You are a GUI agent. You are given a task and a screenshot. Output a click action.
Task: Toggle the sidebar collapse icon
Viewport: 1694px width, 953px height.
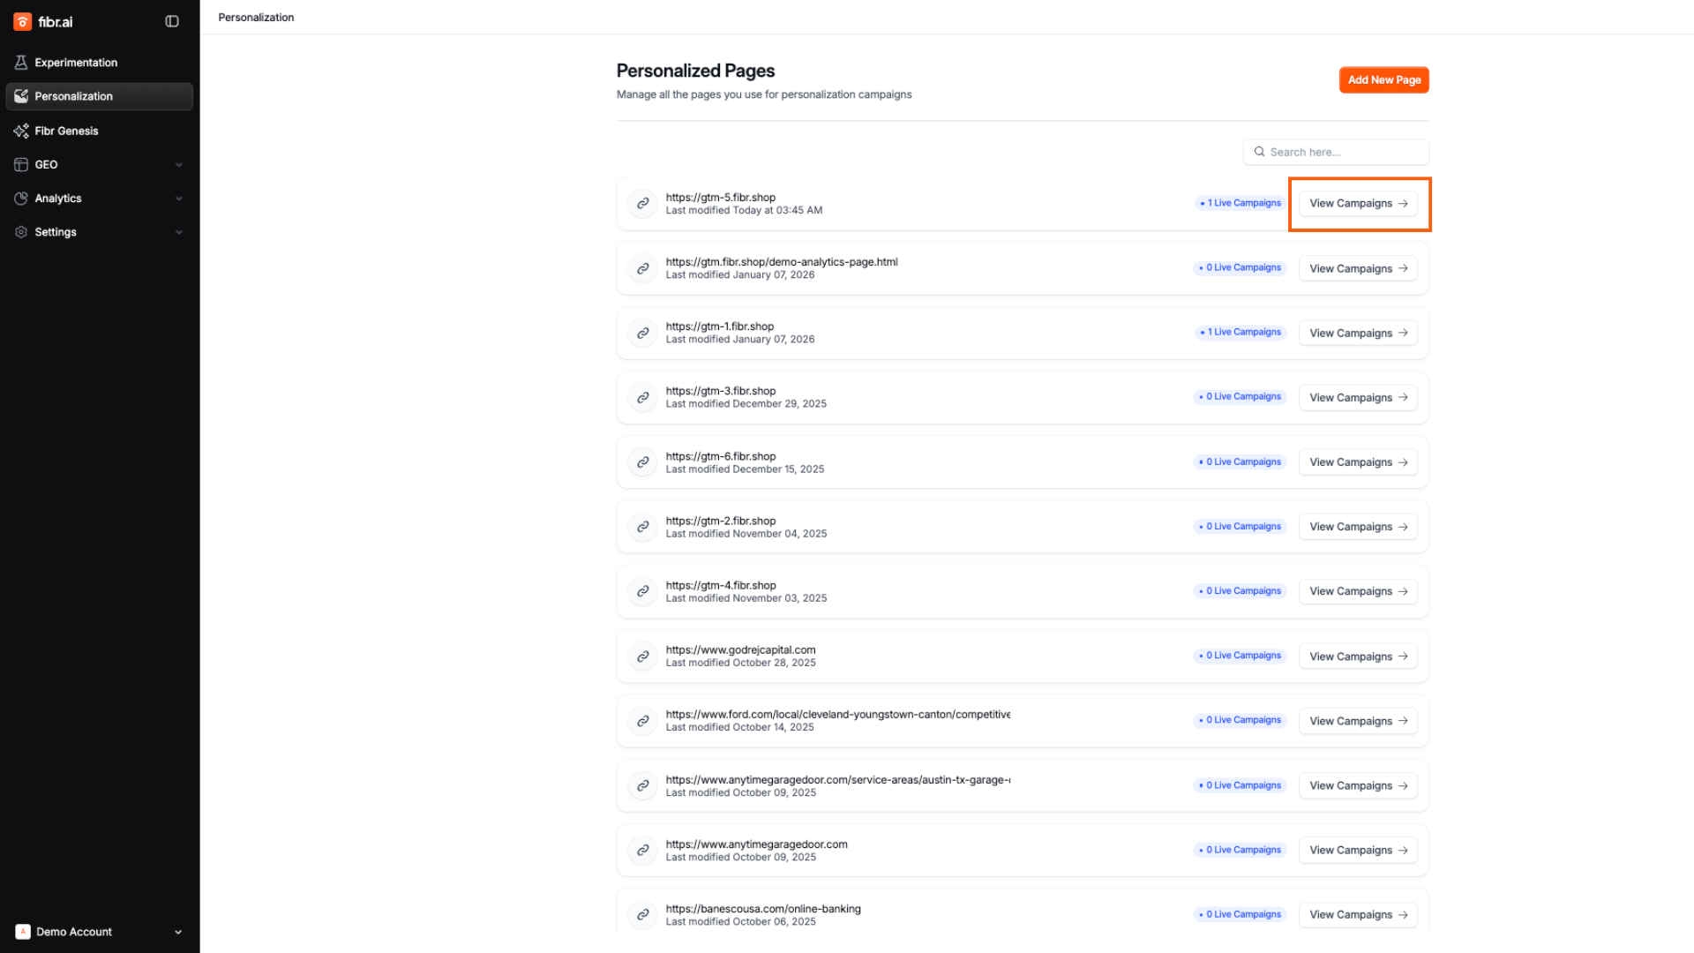(x=172, y=22)
